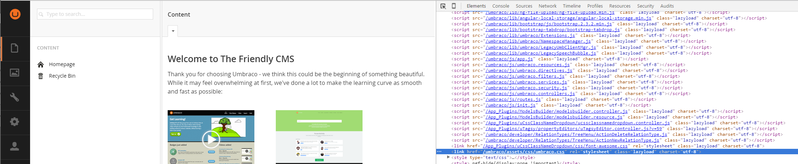Select Homepage tree node
This screenshot has width=798, height=164.
point(62,64)
